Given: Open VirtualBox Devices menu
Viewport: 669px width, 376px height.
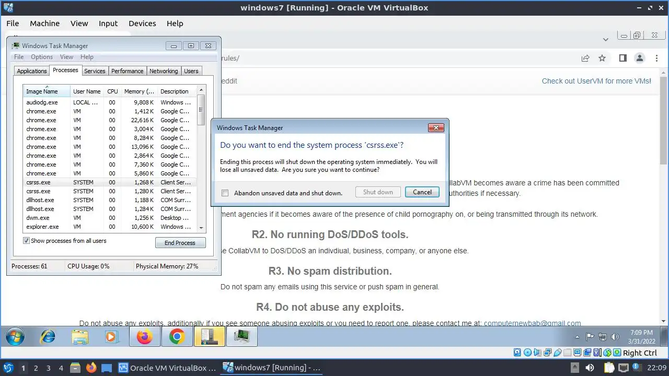Looking at the screenshot, I should (x=142, y=23).
